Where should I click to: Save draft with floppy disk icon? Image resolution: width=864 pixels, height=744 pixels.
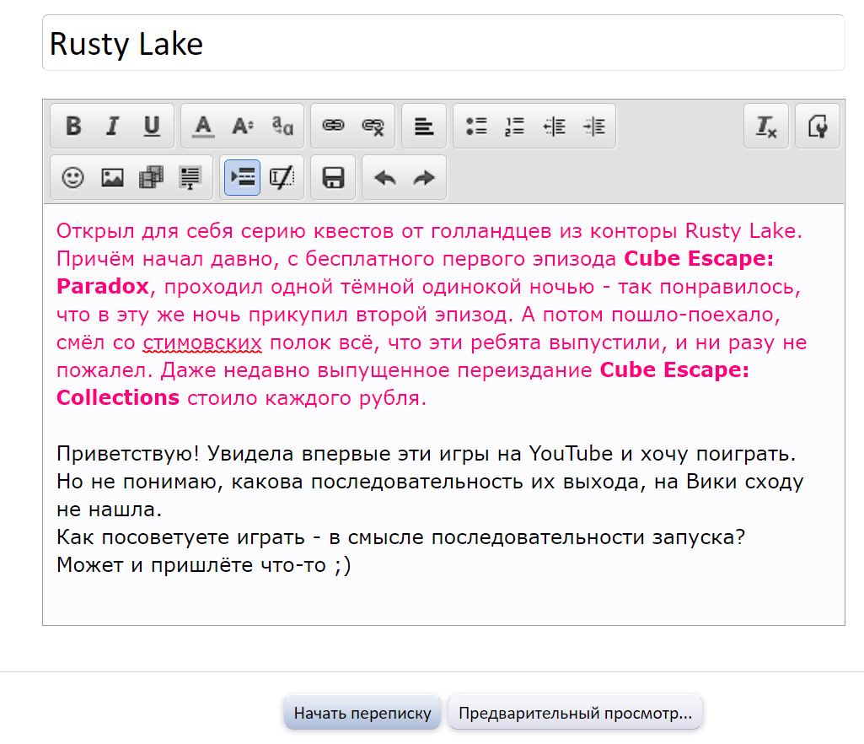333,178
